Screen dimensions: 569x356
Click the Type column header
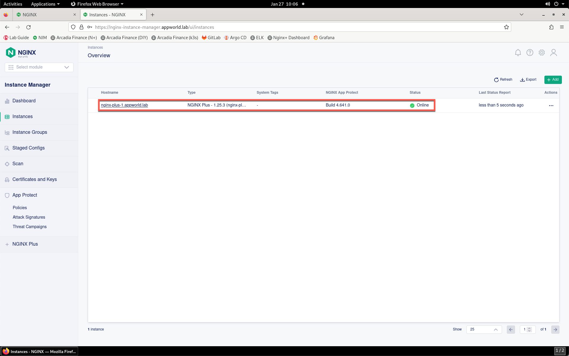191,93
